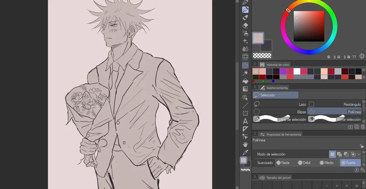
Task: Select the Figure straight line tool
Action: click(x=245, y=105)
